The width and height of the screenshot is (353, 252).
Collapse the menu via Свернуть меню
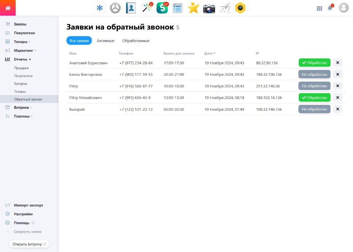tap(27, 232)
